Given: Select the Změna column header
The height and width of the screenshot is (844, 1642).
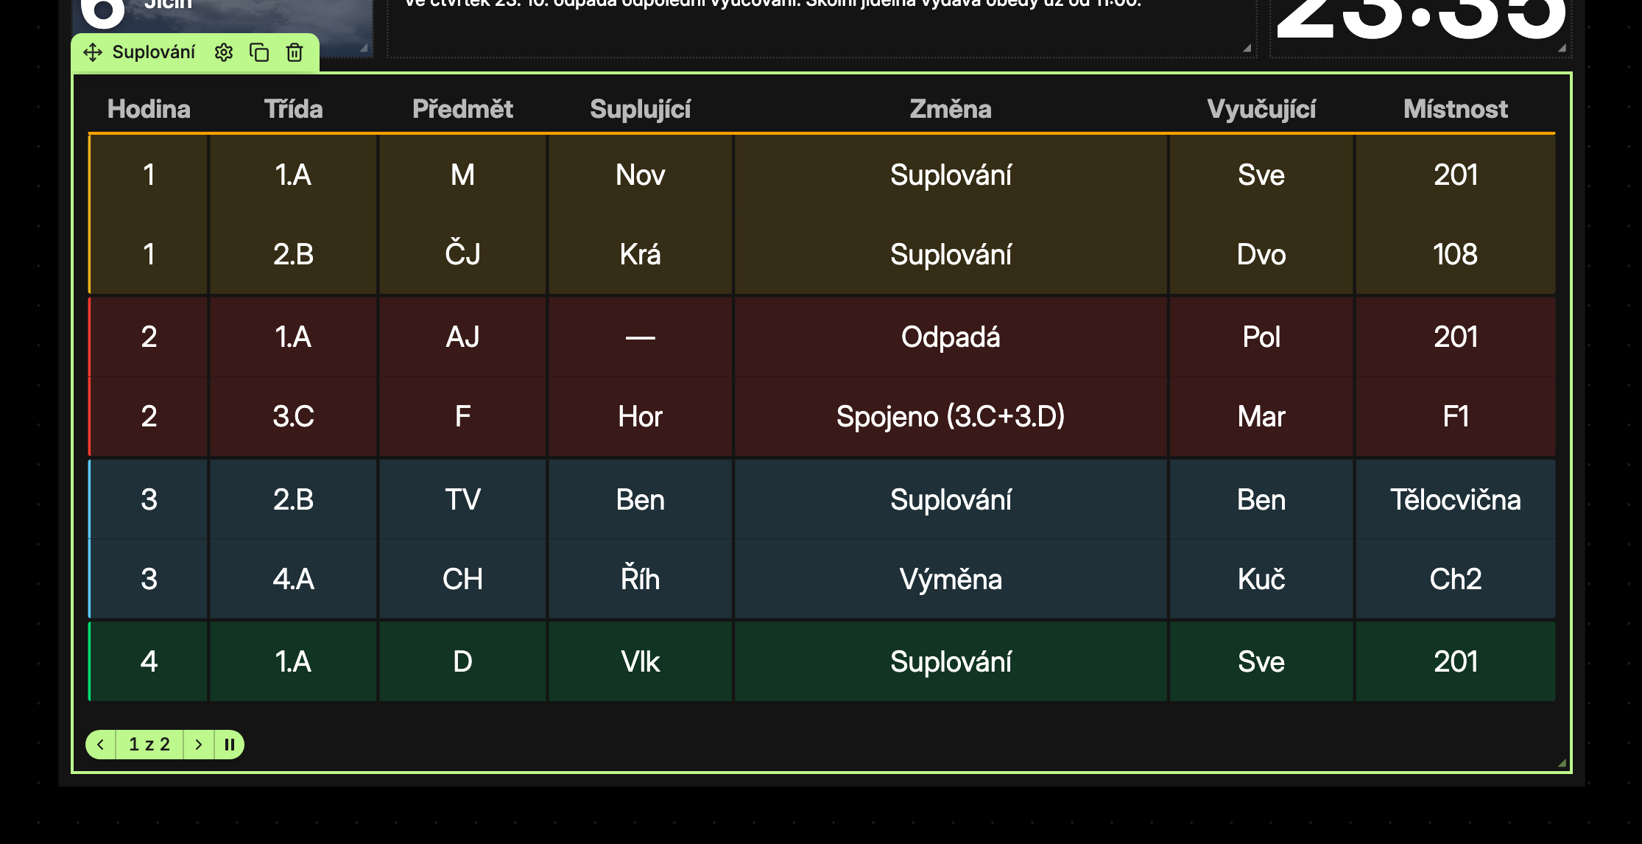Looking at the screenshot, I should 951,109.
